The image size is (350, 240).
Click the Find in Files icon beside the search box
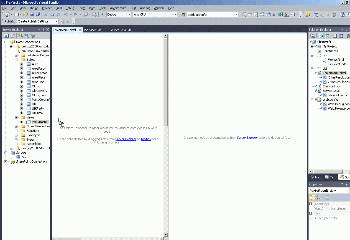(x=183, y=14)
